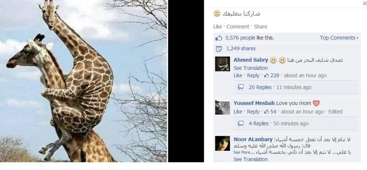Screen dimensions: 367x170
Task: Click the giraffe photo
Action: pyautogui.click(x=83, y=81)
